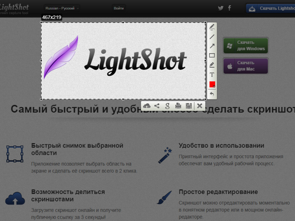
Task: Click Скачать Lightshot header button
Action: [271, 8]
